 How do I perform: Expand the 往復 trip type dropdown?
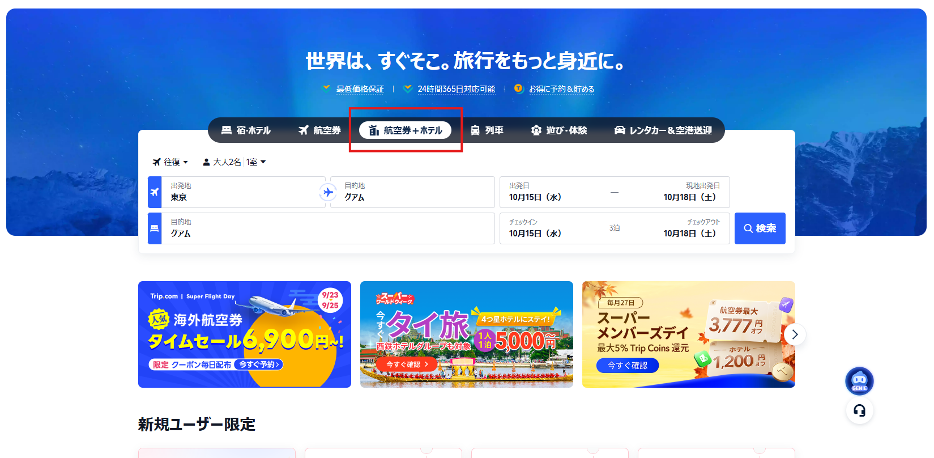[170, 162]
